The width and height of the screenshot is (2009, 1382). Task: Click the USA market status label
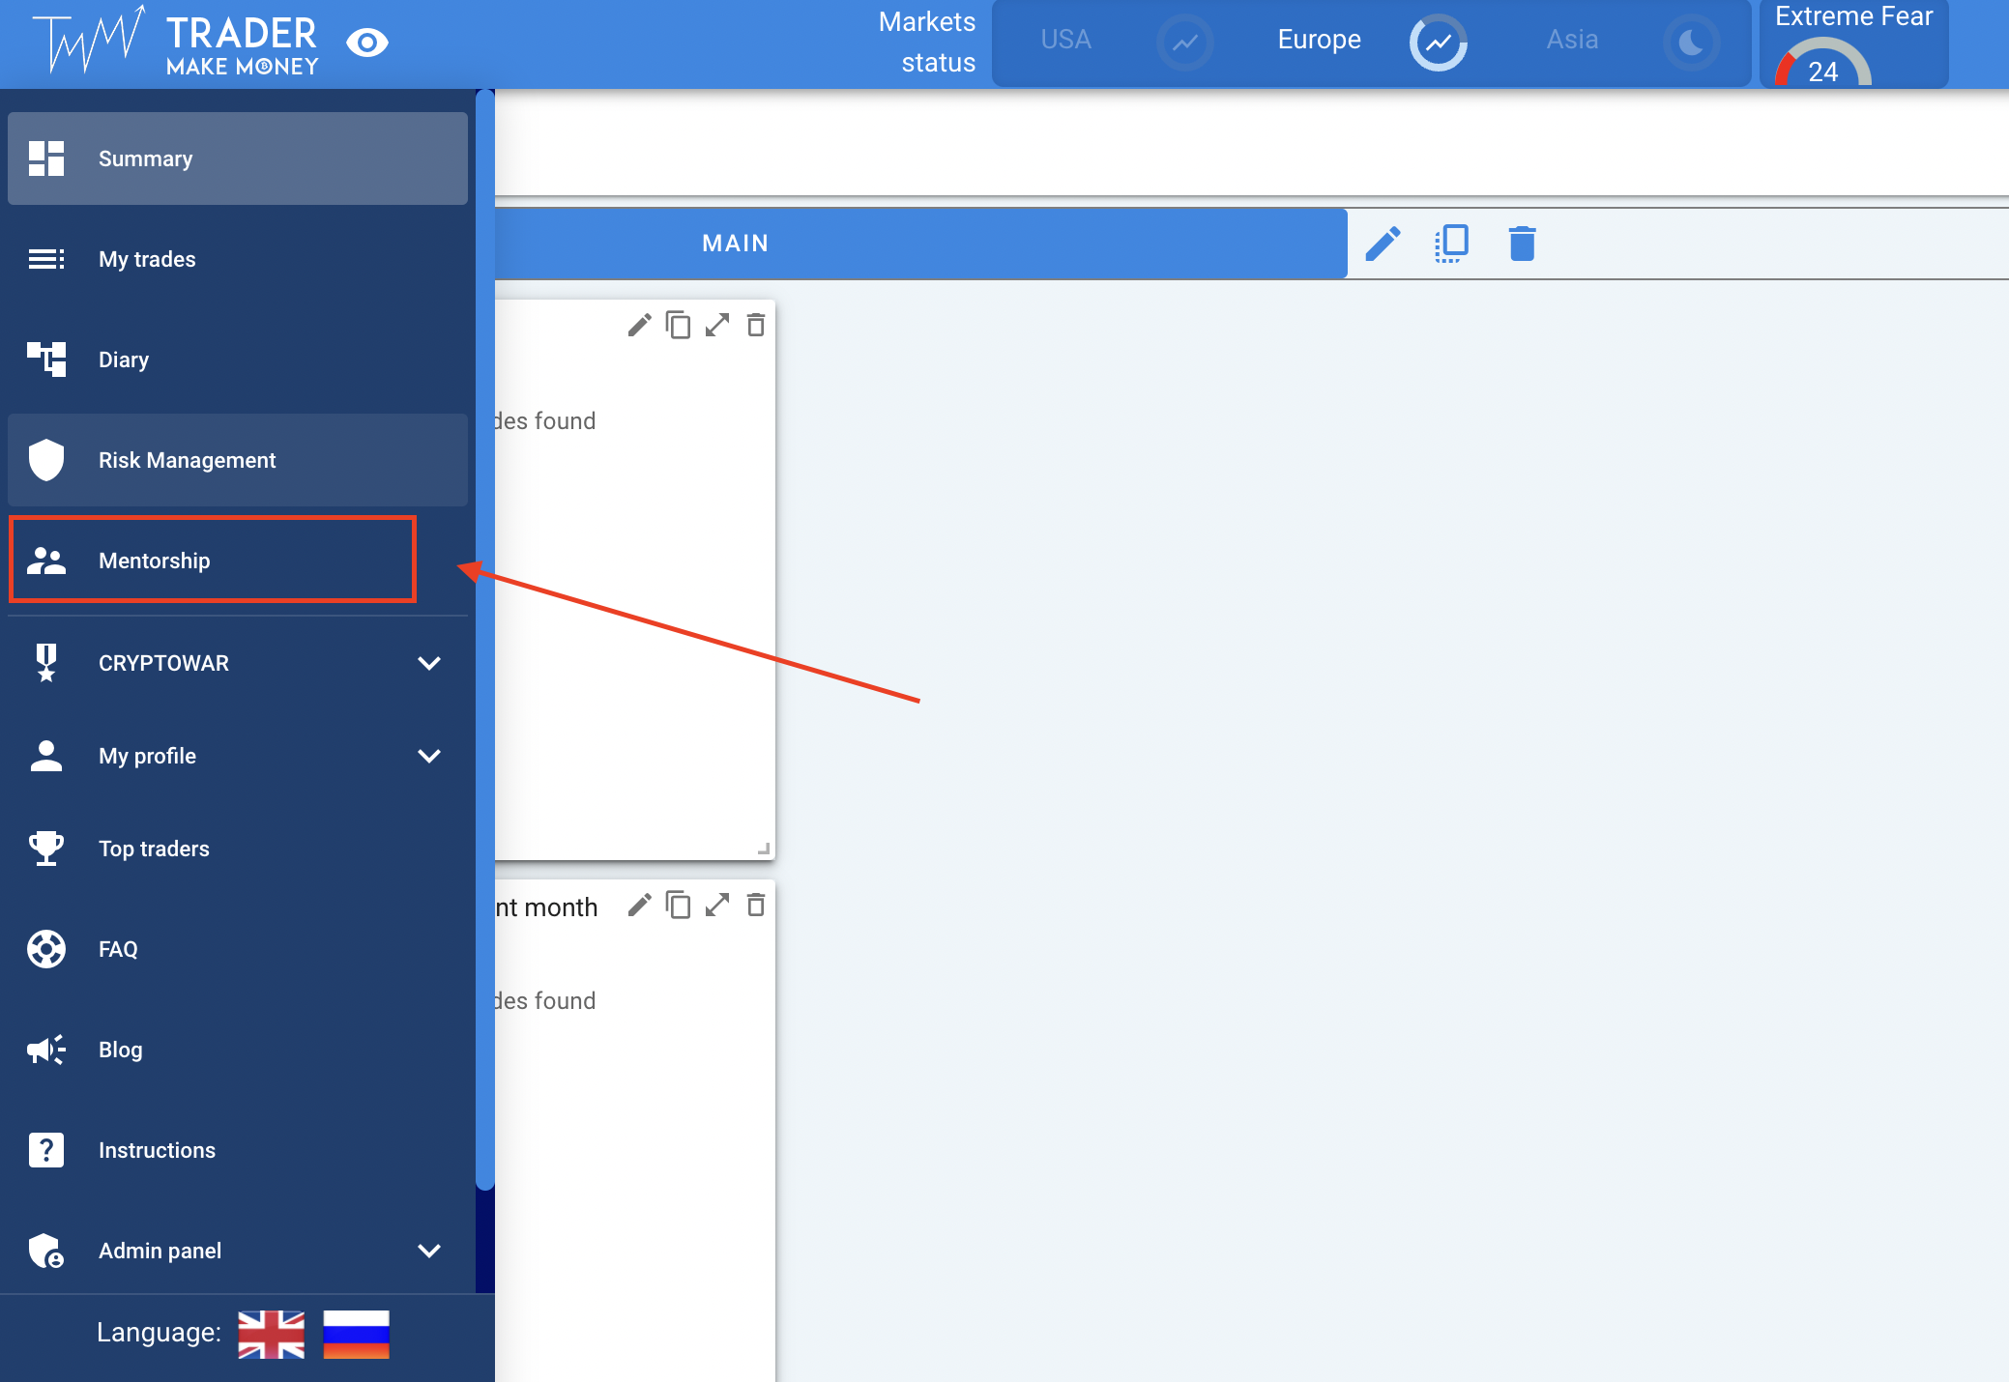coord(1066,40)
